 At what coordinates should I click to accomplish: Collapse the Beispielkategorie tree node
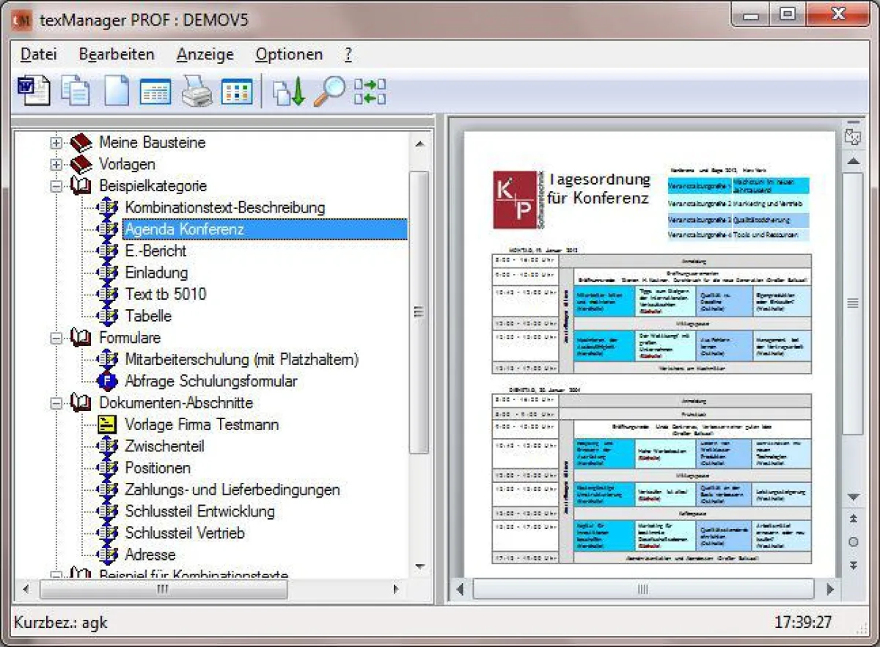pyautogui.click(x=56, y=186)
